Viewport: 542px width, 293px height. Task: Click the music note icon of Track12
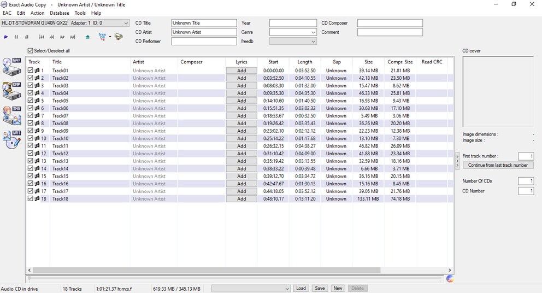[37, 153]
